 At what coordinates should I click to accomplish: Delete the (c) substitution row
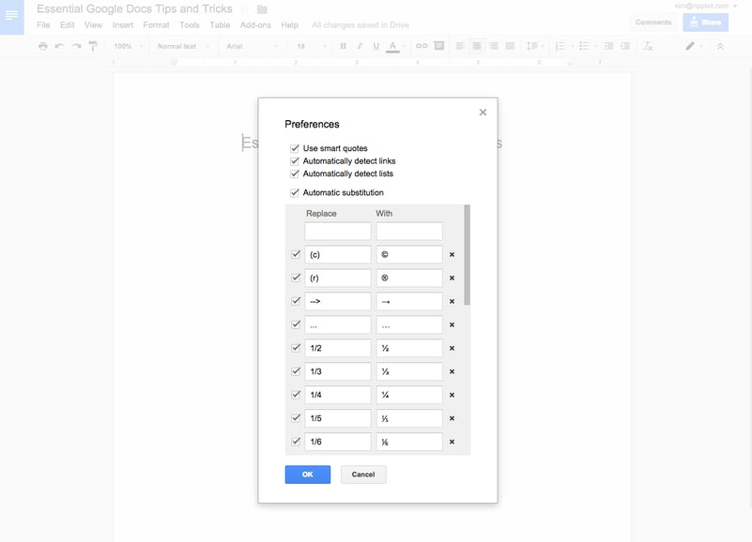coord(452,254)
